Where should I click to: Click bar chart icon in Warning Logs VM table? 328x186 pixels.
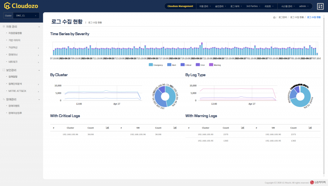coord(310,128)
